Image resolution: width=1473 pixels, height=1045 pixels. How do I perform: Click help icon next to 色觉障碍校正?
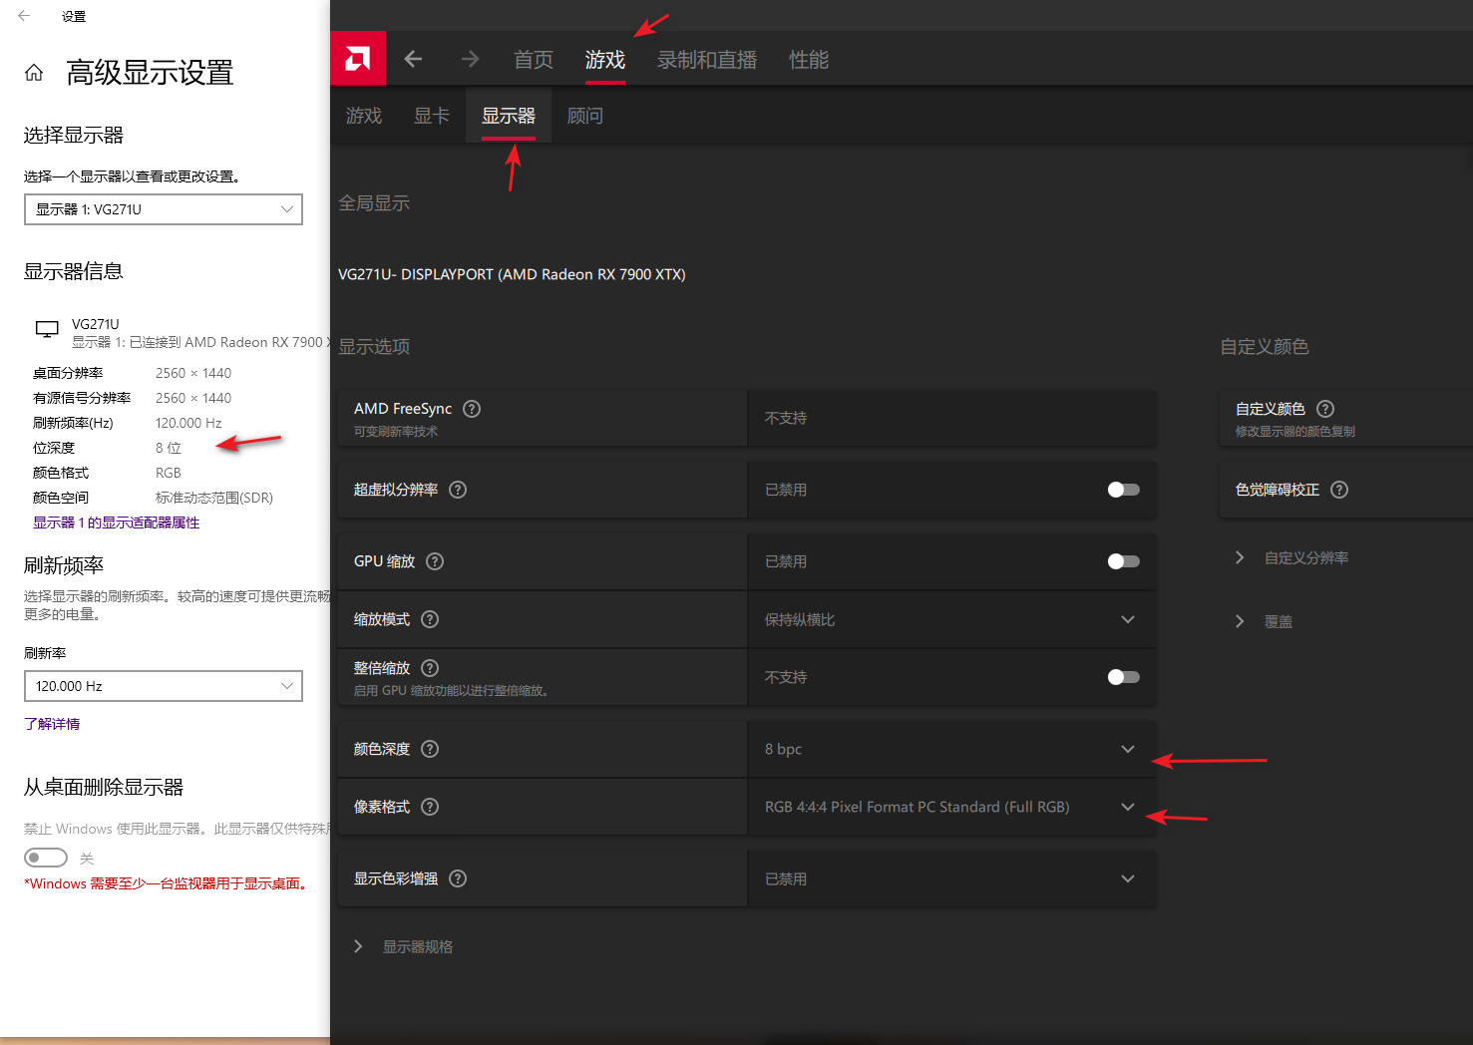[x=1339, y=490]
